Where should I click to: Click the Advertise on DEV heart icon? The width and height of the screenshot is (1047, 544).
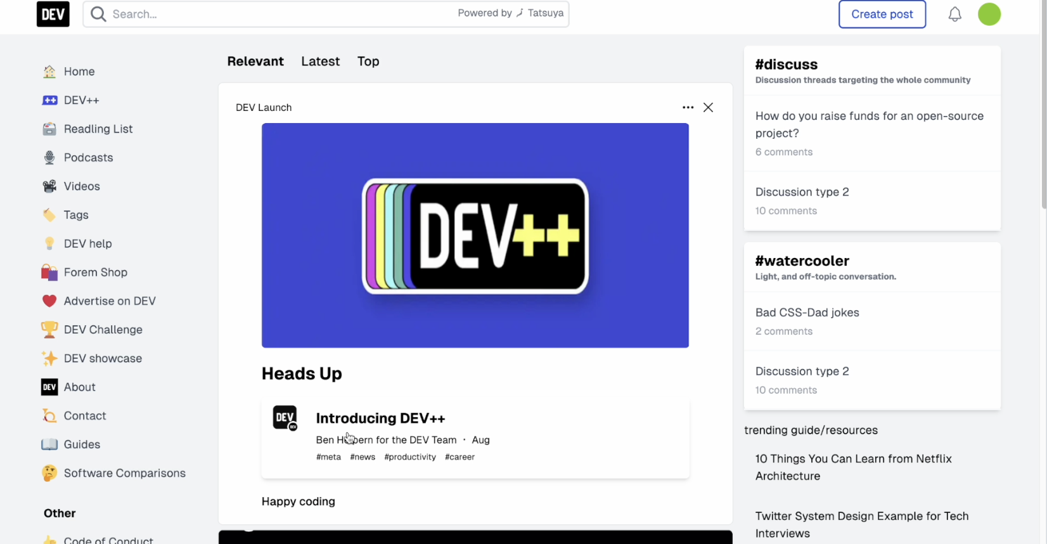click(49, 301)
